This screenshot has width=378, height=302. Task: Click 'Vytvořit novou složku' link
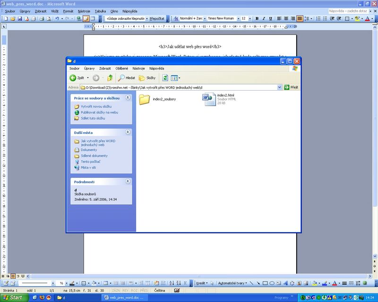click(x=96, y=107)
